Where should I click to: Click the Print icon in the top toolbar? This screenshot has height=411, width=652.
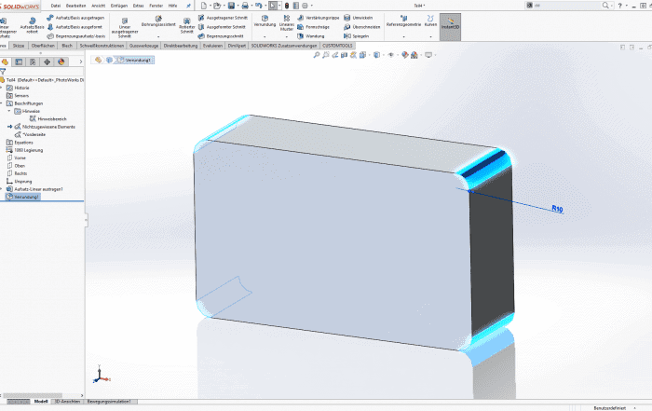point(245,6)
